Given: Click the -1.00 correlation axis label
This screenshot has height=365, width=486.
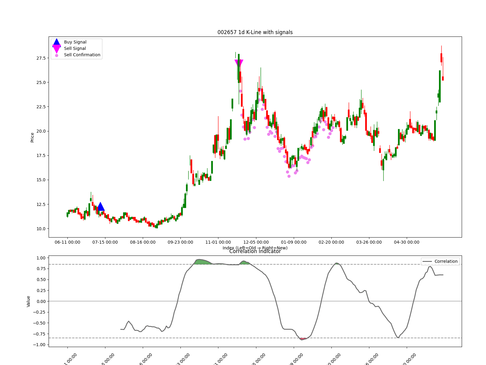Looking at the screenshot, I should (39, 345).
